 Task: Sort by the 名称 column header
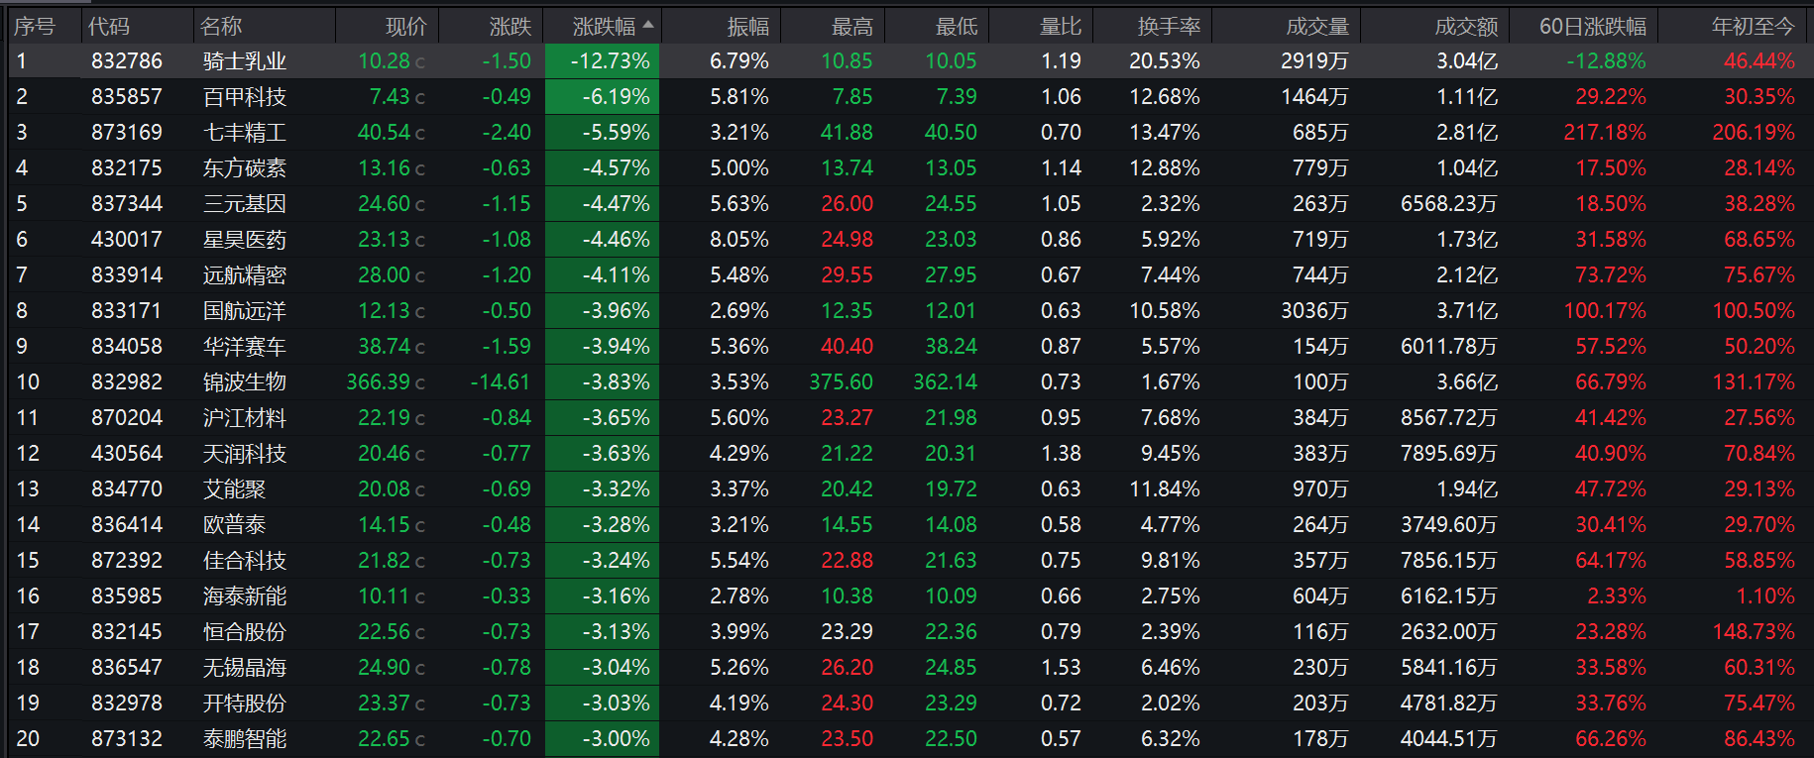[x=220, y=27]
